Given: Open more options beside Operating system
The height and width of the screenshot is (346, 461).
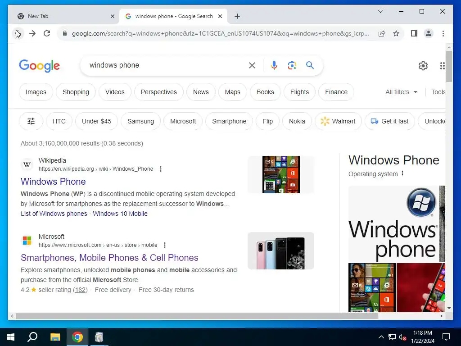Looking at the screenshot, I should pyautogui.click(x=402, y=173).
